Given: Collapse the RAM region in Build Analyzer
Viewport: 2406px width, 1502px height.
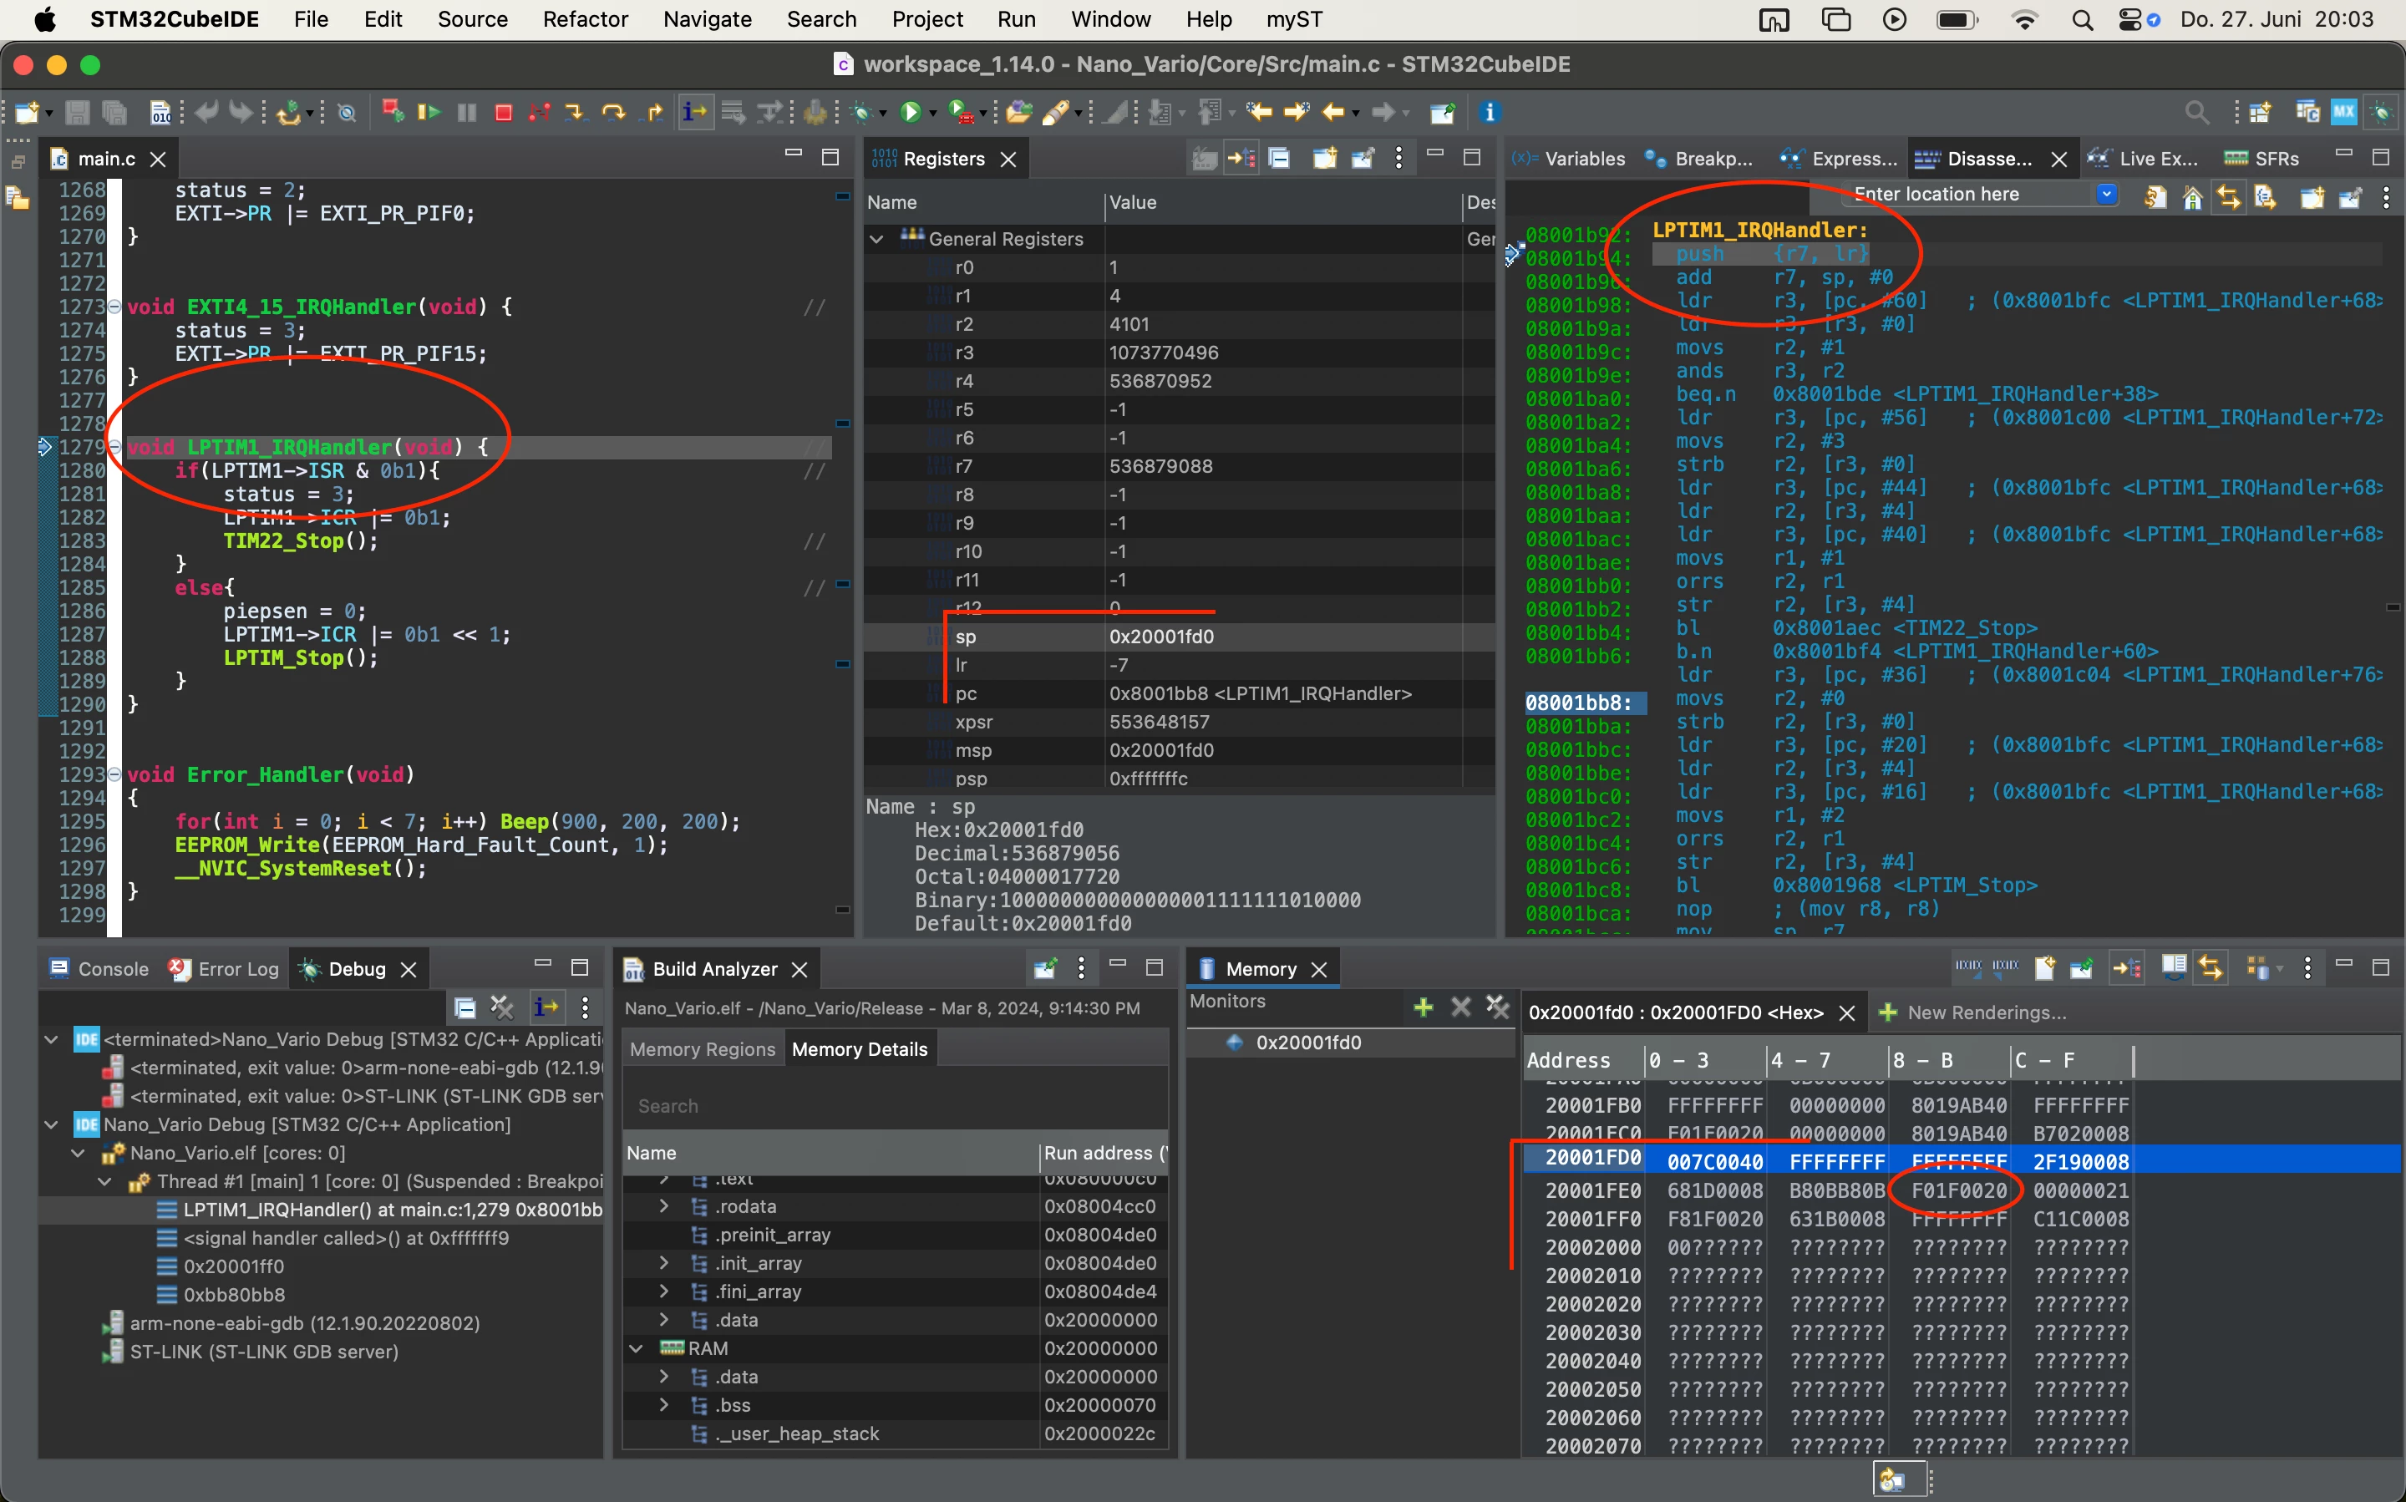Looking at the screenshot, I should click(636, 1348).
